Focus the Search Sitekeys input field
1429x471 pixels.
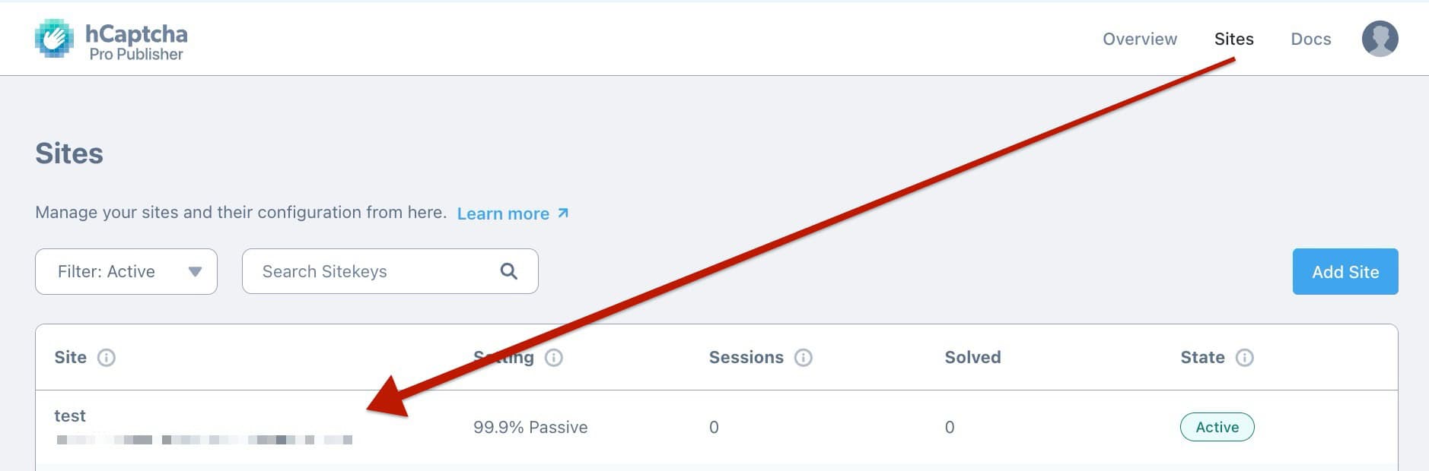tap(373, 271)
